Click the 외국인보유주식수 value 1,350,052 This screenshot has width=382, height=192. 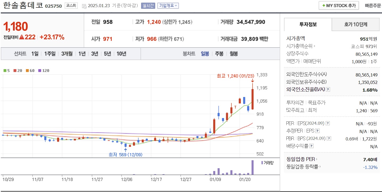368,82
